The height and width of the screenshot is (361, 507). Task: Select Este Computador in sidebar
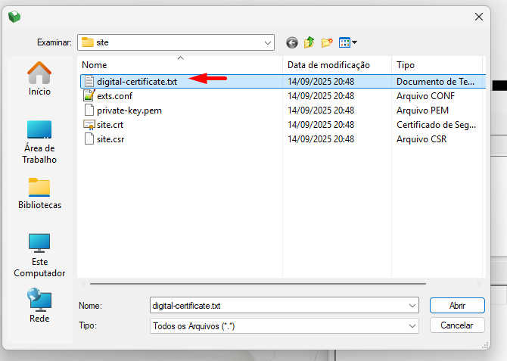click(39, 254)
